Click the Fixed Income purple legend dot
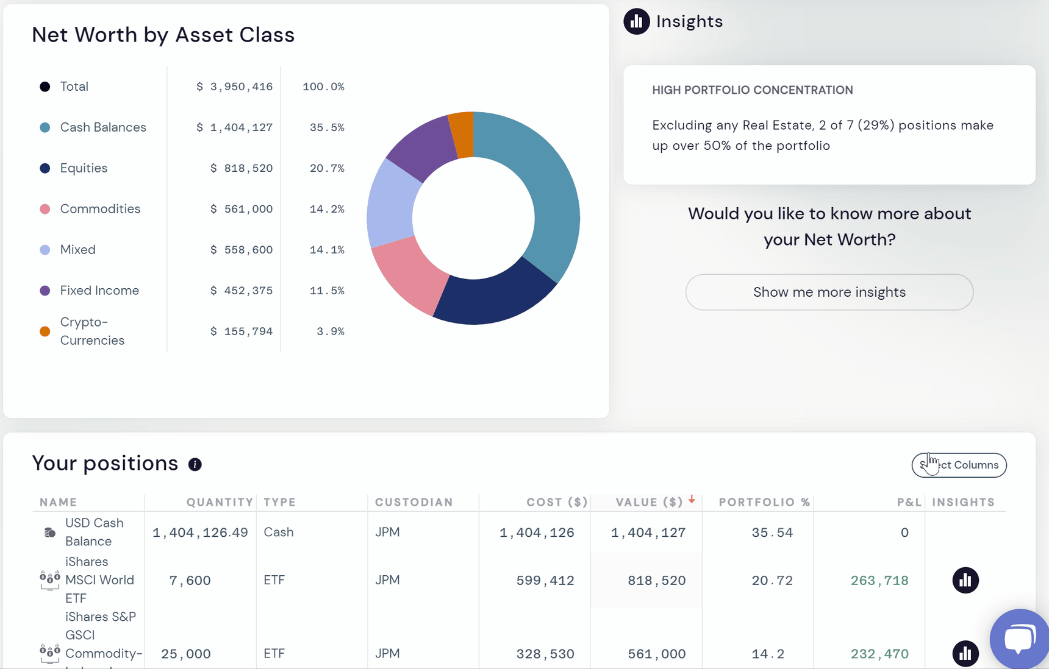 45,291
